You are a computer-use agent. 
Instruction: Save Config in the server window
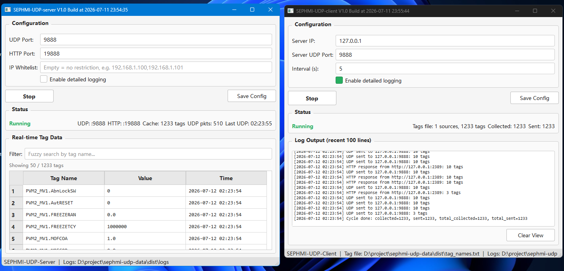pyautogui.click(x=252, y=96)
